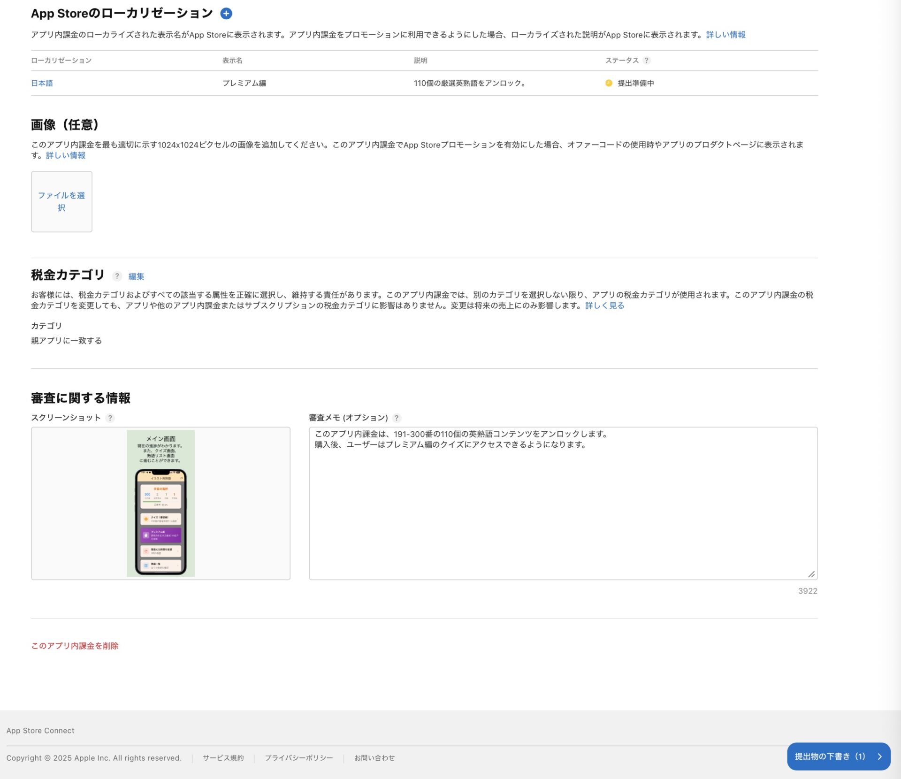The height and width of the screenshot is (779, 901).
Task: Open 詳しい情報 link in localization description
Action: pos(725,35)
